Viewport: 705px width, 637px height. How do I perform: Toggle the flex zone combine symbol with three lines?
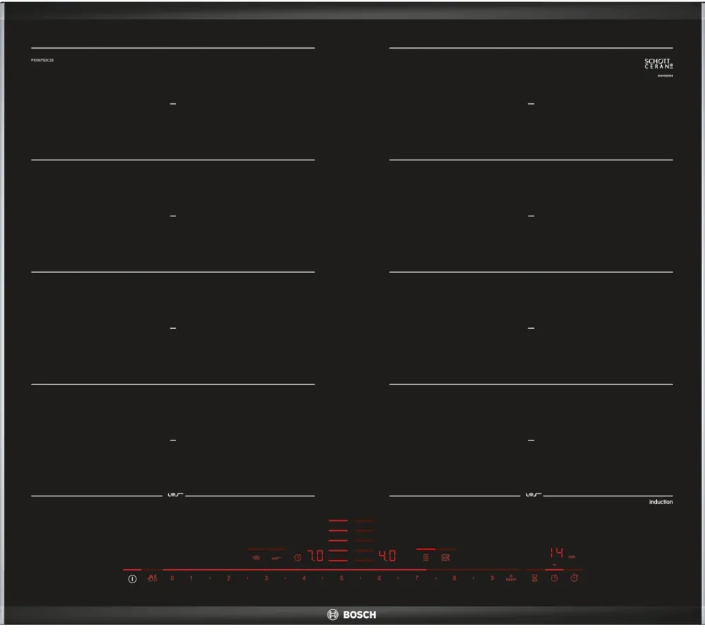(426, 557)
